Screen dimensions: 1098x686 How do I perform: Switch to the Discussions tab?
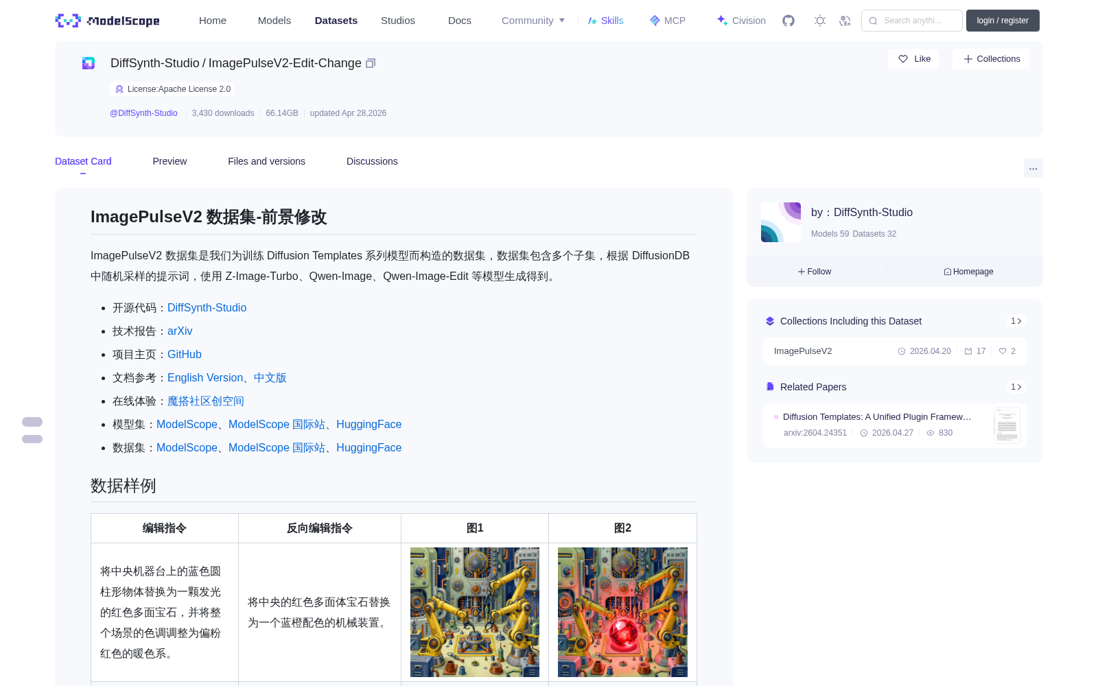(372, 161)
